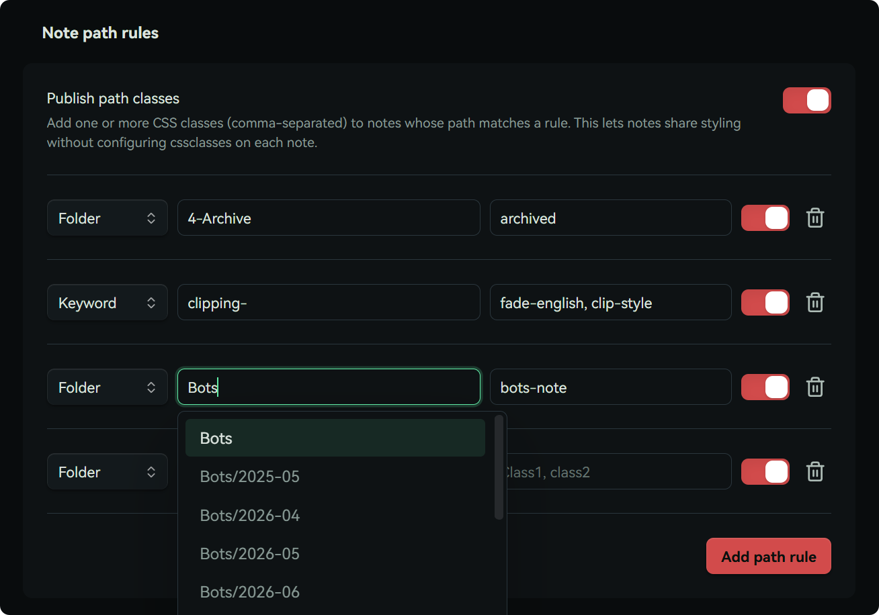Delete the rule with empty class field
879x615 pixels.
pyautogui.click(x=815, y=472)
